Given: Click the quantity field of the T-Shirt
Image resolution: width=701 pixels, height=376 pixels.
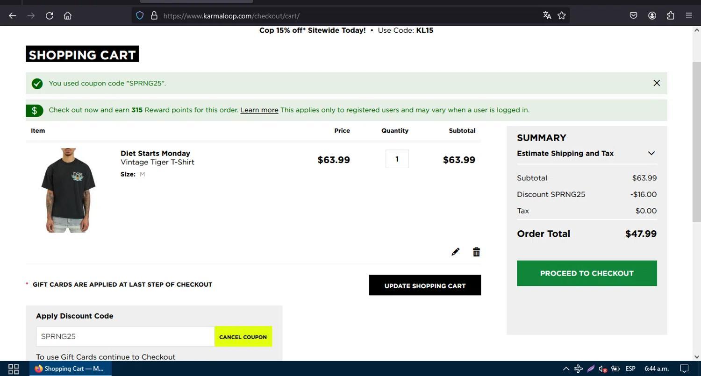Looking at the screenshot, I should 397,159.
